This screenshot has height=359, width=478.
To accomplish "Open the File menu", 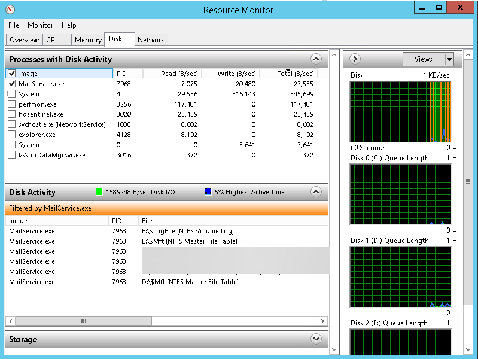I will [x=14, y=25].
